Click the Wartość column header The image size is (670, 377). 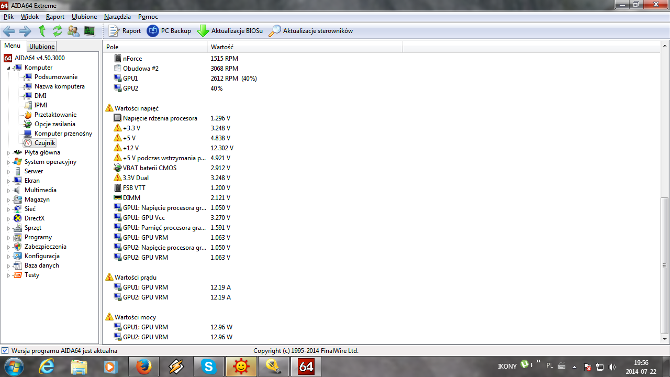point(305,47)
